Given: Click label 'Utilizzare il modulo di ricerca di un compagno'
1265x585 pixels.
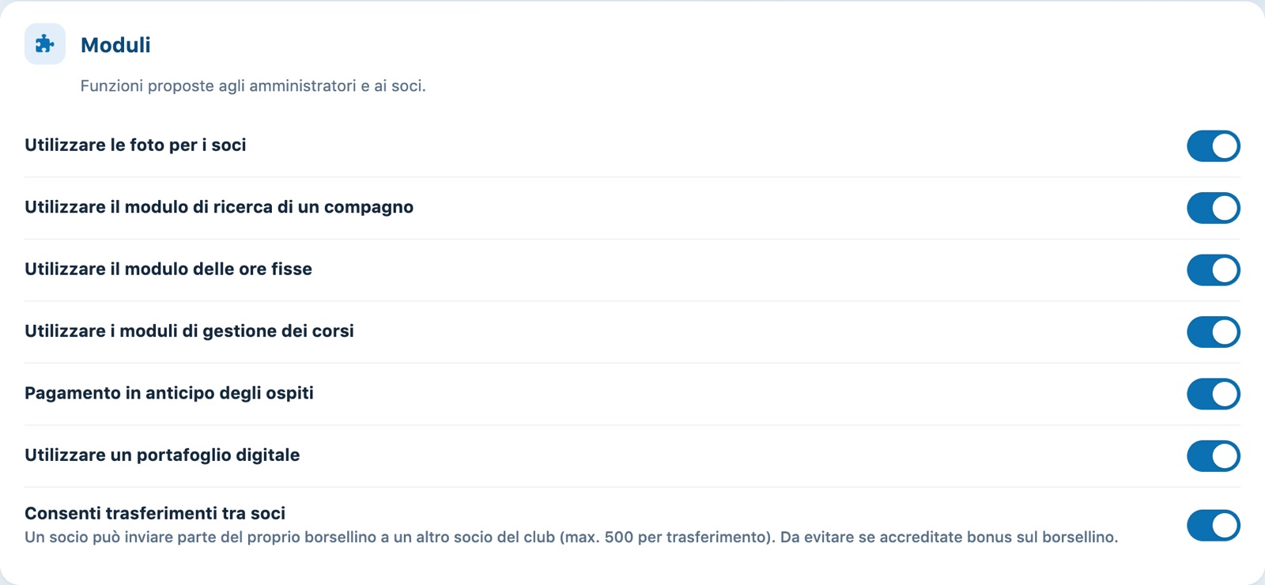Looking at the screenshot, I should click(x=219, y=207).
